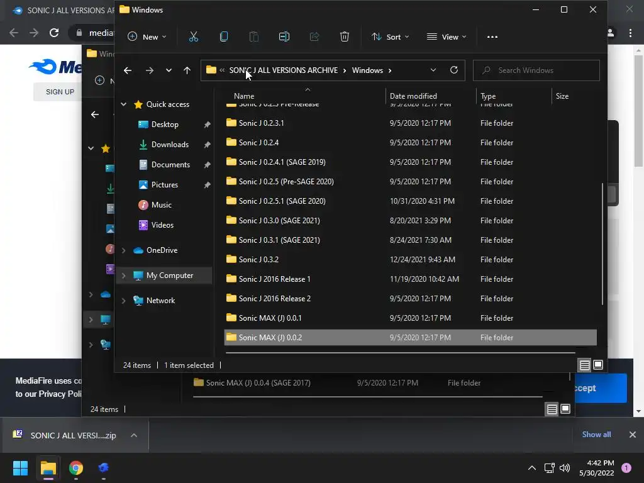Click the Rename icon in toolbar
The width and height of the screenshot is (644, 483).
pos(284,36)
